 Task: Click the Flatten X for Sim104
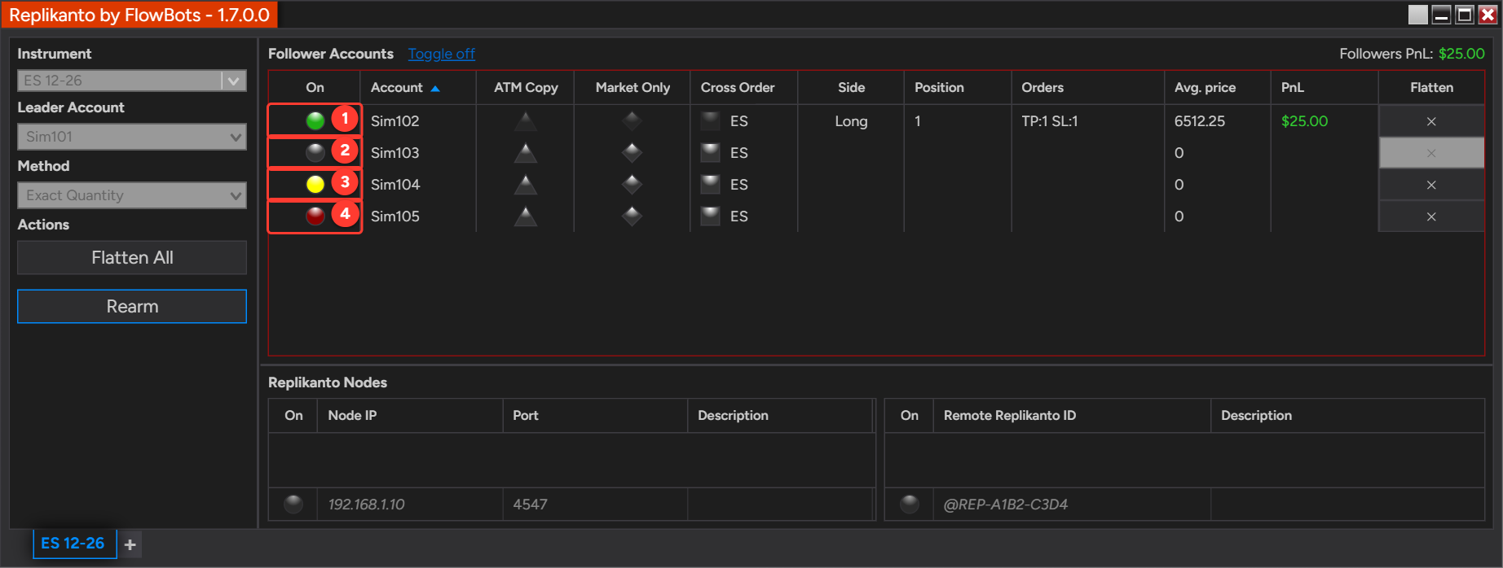[1431, 185]
